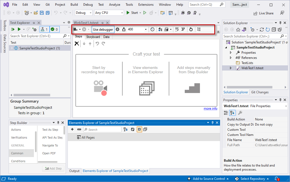This screenshot has height=182, width=290.
Task: Switch to Data tab
Action: [106, 37]
